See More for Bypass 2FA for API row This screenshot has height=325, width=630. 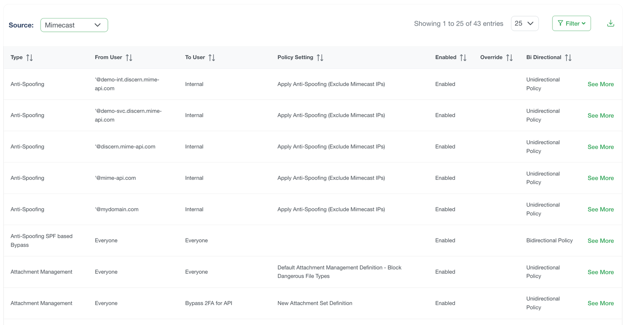click(x=600, y=303)
